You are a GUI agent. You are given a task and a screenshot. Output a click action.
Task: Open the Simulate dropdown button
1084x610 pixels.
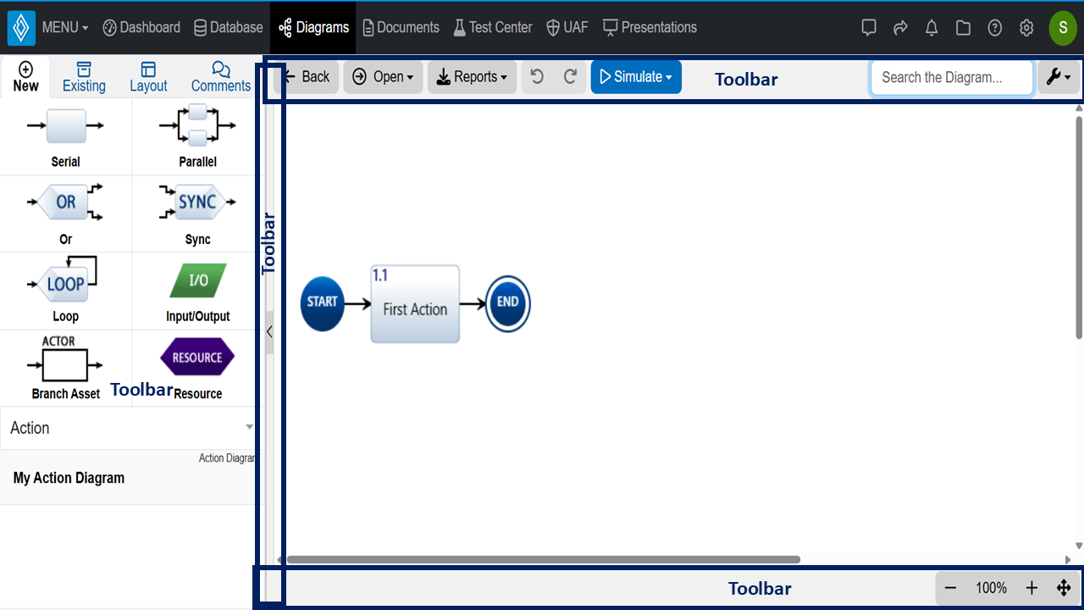point(636,76)
